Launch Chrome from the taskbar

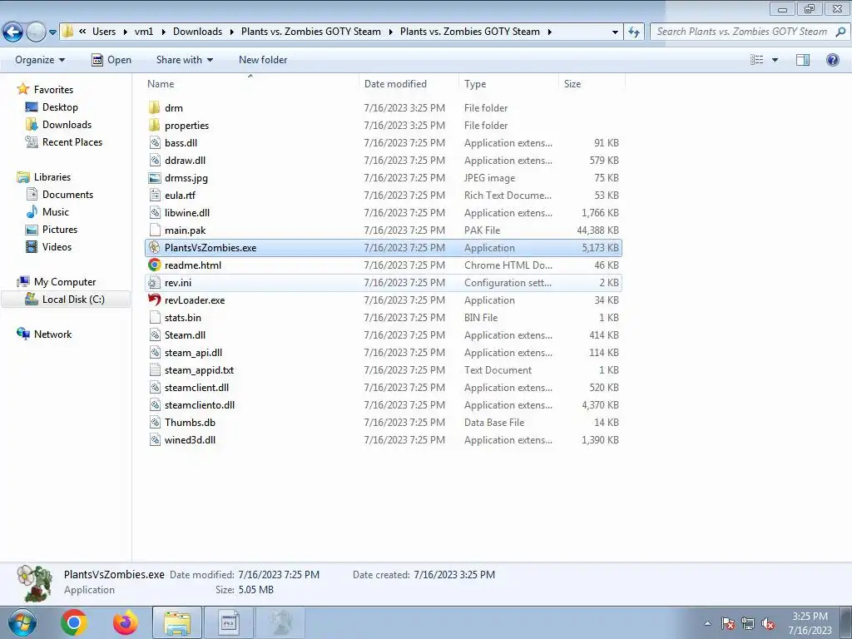(x=74, y=622)
